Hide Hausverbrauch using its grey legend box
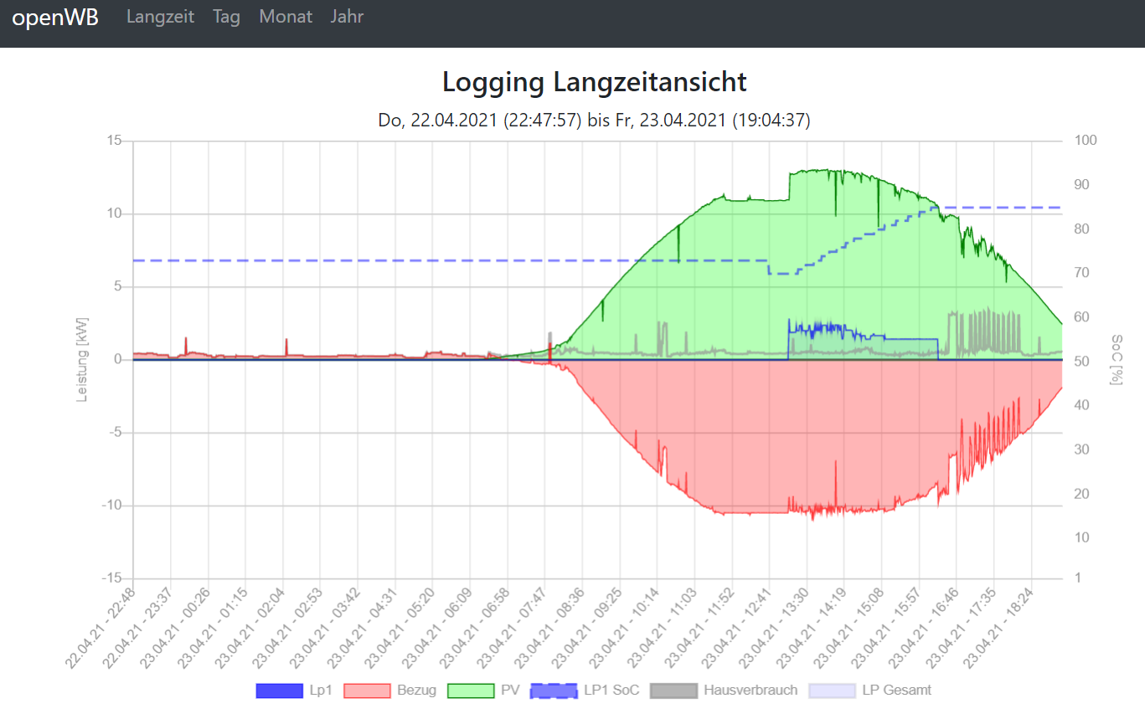This screenshot has height=719, width=1145. pyautogui.click(x=673, y=691)
